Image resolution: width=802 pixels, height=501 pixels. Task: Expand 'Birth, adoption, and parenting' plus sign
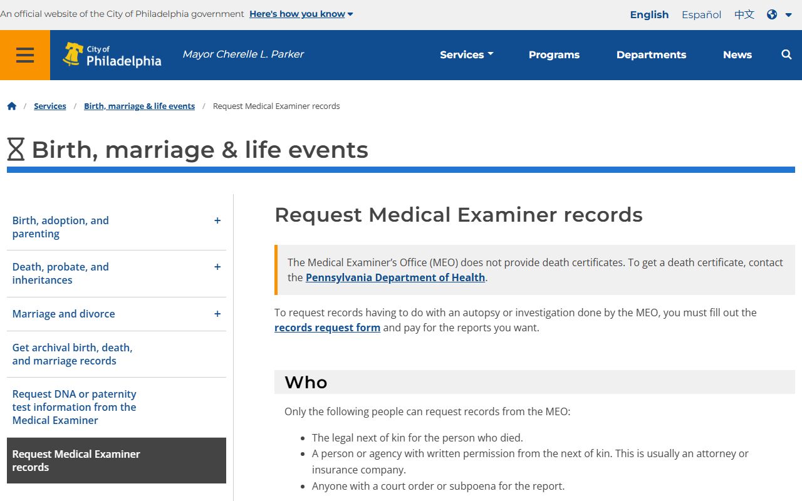tap(217, 220)
